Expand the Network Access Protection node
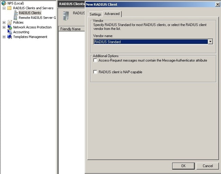The height and width of the screenshot is (174, 221). coord(4,27)
